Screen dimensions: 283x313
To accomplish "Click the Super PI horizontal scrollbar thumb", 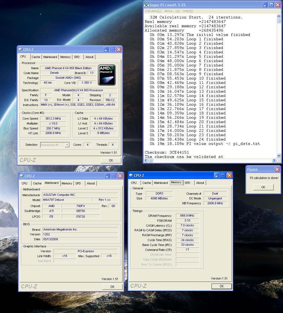I will click(x=150, y=160).
